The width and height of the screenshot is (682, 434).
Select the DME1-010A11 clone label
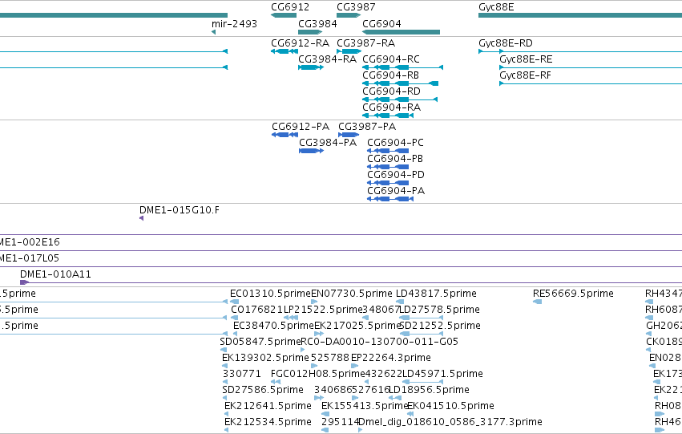55,274
